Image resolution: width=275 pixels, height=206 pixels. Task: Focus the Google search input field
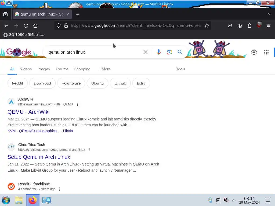click(x=95, y=52)
